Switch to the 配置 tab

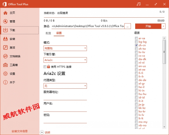pos(48,33)
